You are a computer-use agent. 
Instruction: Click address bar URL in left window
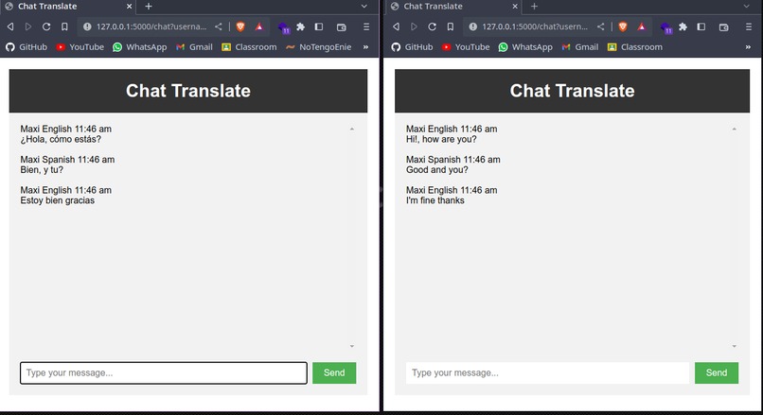151,26
